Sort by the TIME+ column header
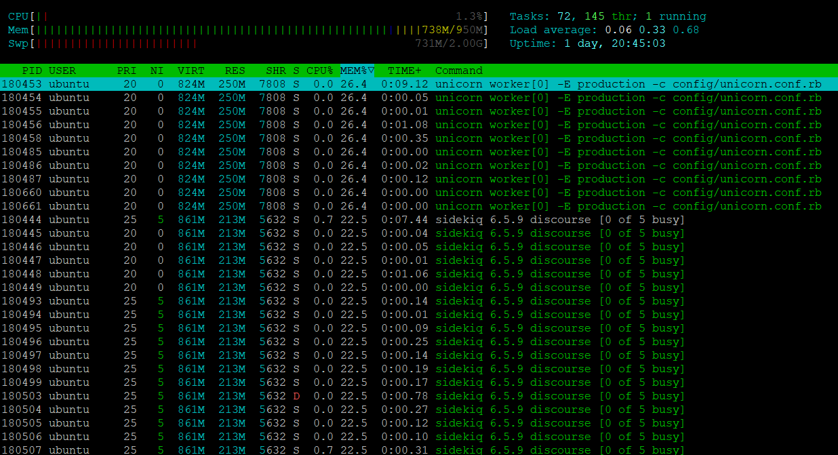The image size is (838, 455). point(405,71)
